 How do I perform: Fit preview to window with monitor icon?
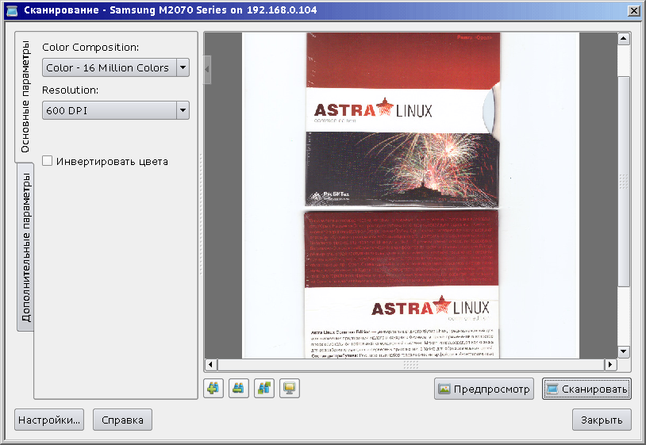pos(290,388)
